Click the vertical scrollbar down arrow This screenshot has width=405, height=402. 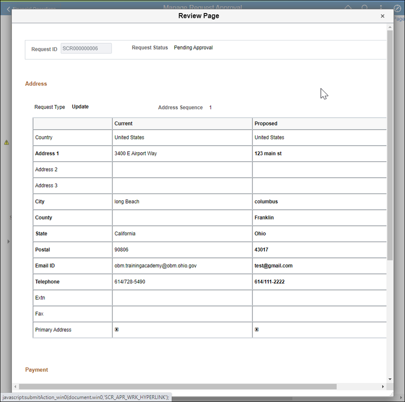coord(390,379)
